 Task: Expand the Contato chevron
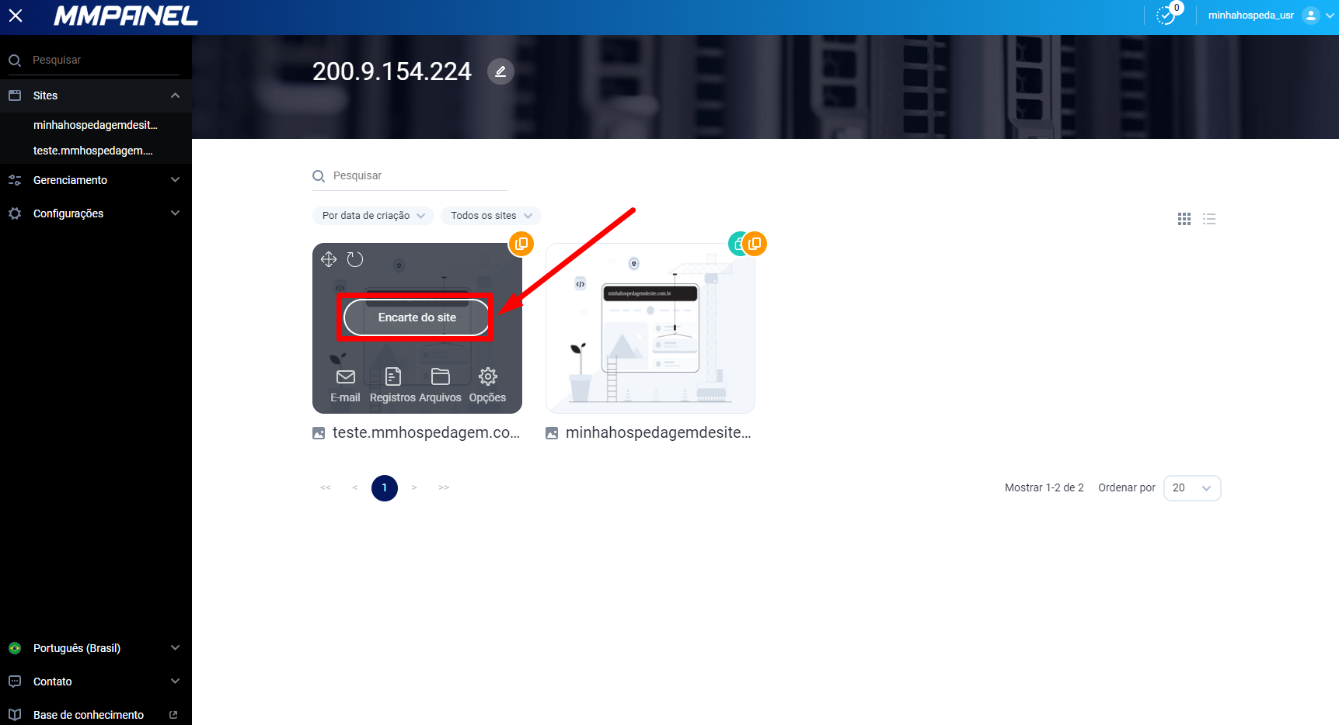pos(175,682)
